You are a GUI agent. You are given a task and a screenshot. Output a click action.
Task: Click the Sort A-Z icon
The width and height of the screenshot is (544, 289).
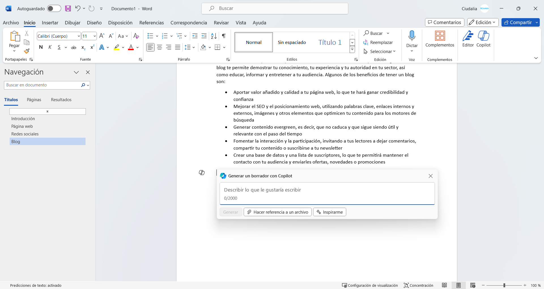pos(214,36)
